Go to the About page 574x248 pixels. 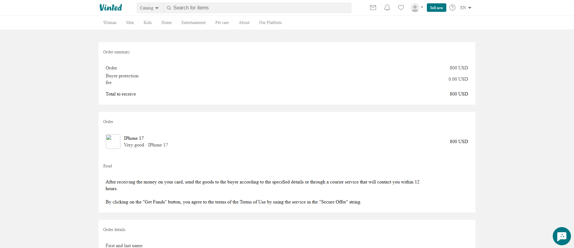tap(244, 22)
